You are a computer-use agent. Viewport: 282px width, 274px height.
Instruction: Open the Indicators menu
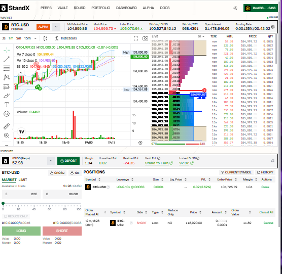[x=66, y=38]
